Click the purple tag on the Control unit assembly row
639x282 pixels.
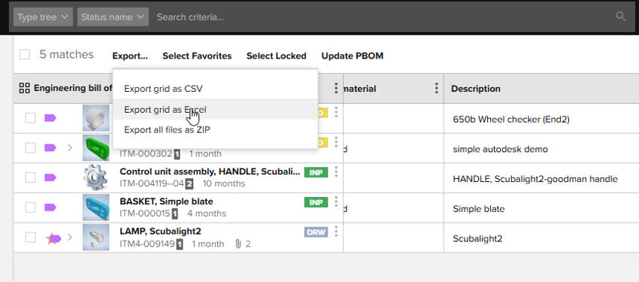(x=50, y=177)
